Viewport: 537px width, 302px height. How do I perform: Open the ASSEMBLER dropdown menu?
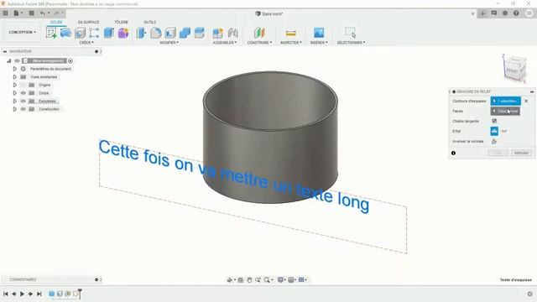(224, 43)
